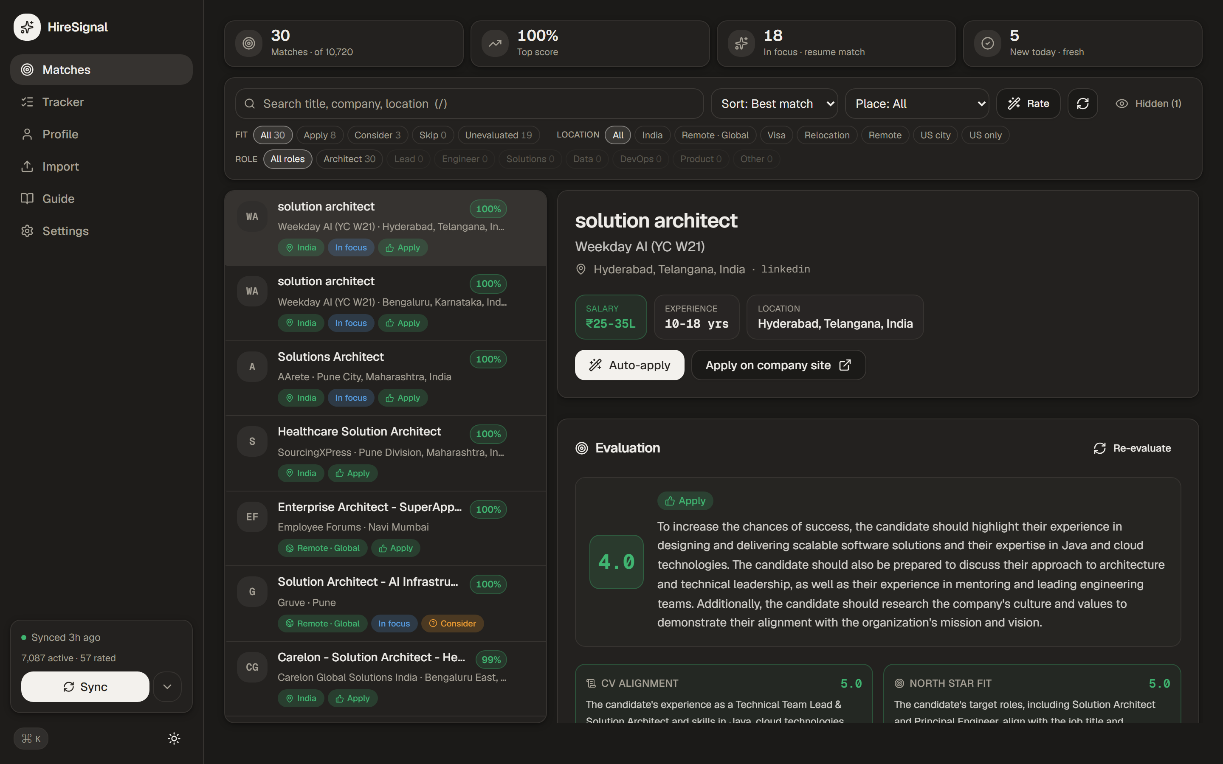Click the theme toggle sun icon
The height and width of the screenshot is (764, 1223).
[174, 738]
